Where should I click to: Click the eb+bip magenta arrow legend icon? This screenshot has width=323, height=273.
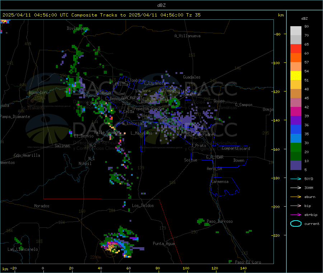click(x=296, y=215)
